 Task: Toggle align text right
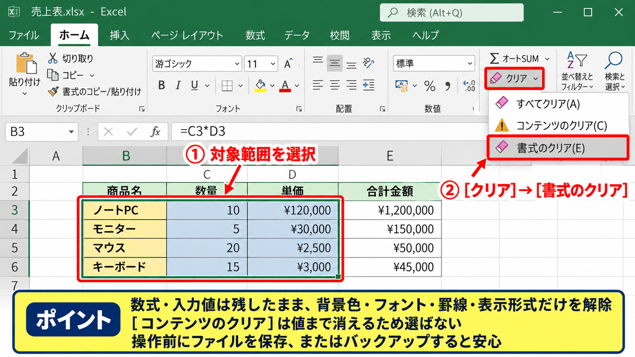point(352,85)
